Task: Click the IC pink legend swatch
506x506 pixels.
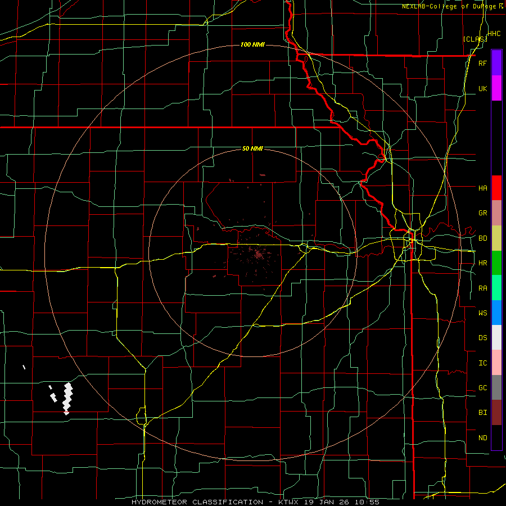Action: 496,363
